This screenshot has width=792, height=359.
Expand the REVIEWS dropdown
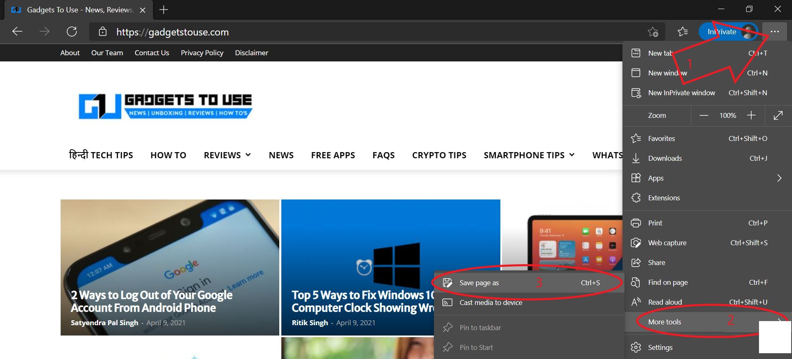[x=227, y=155]
